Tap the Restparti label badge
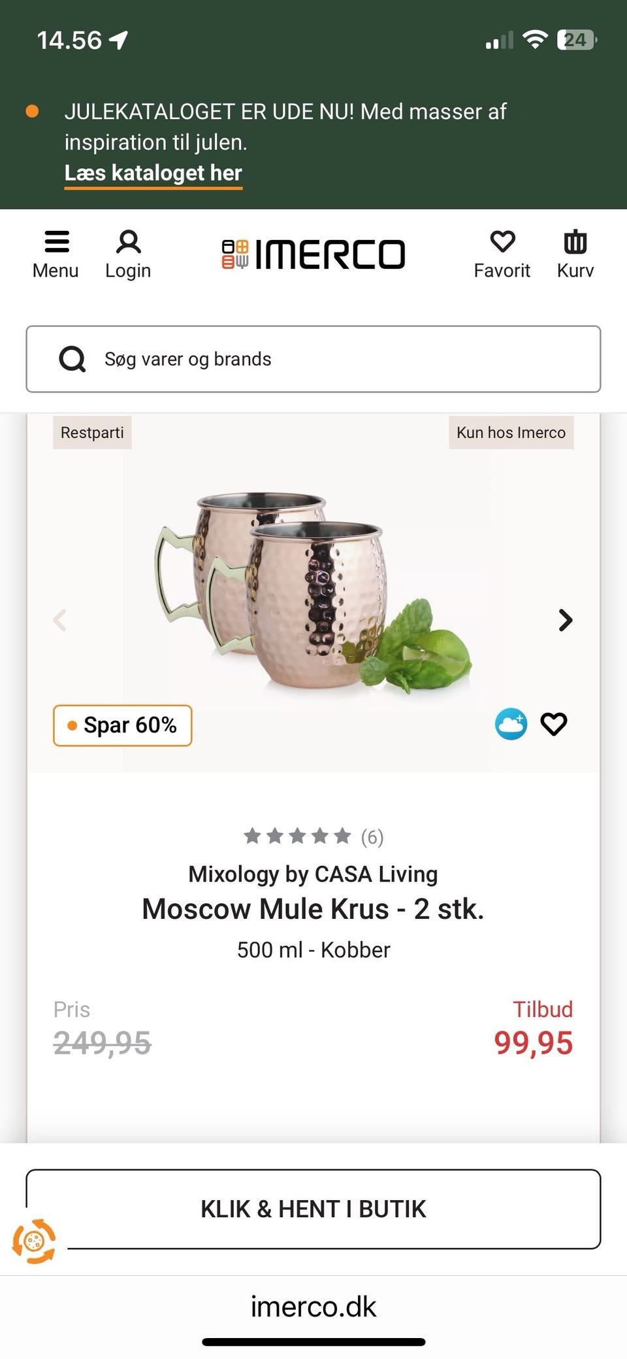The image size is (627, 1359). click(x=92, y=432)
